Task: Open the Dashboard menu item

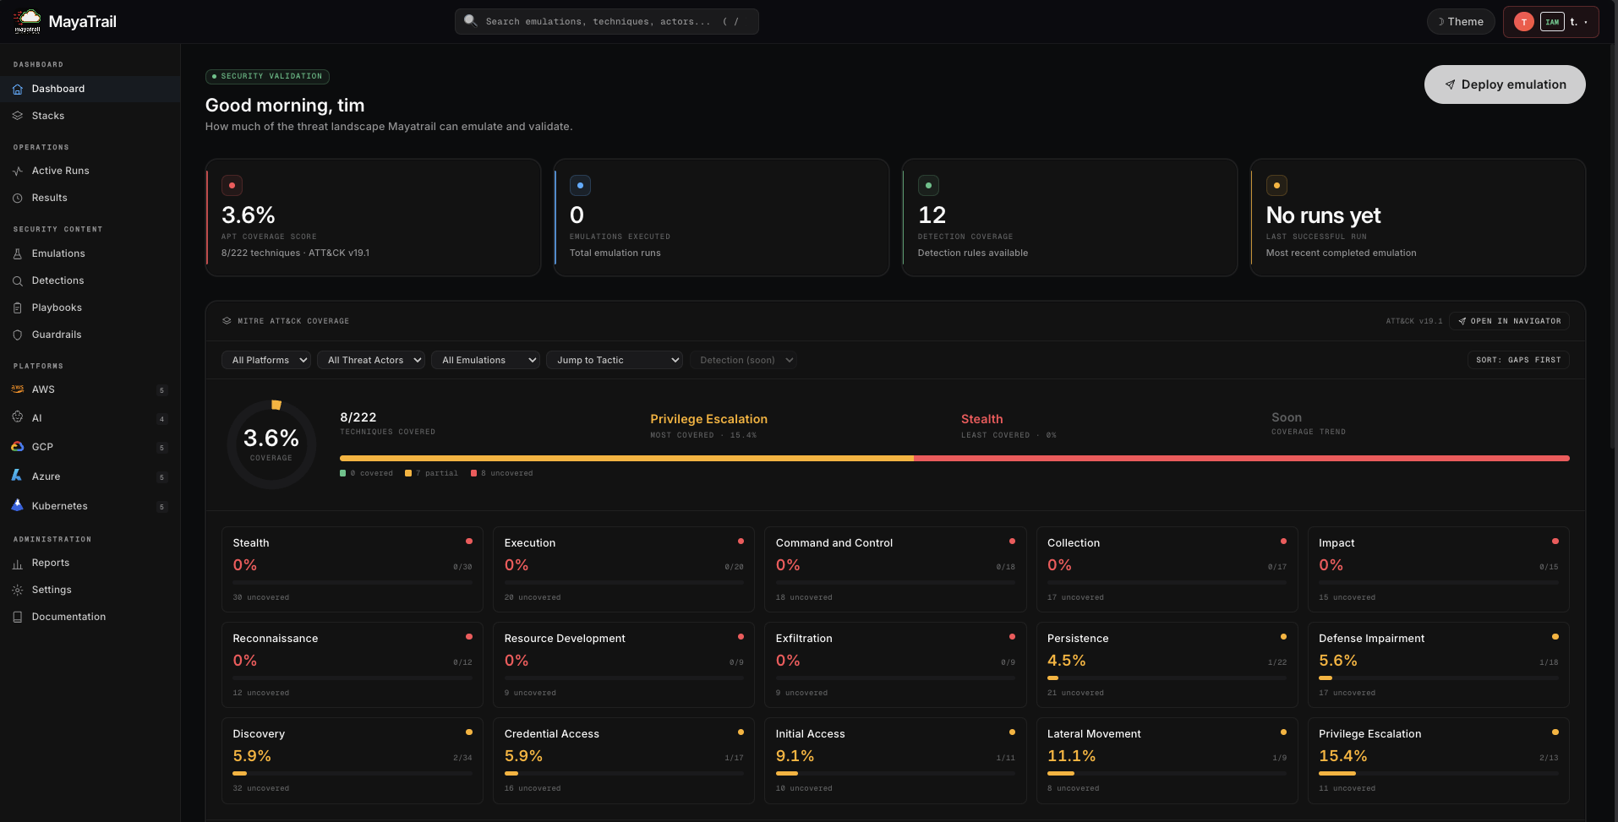Action: click(x=90, y=89)
